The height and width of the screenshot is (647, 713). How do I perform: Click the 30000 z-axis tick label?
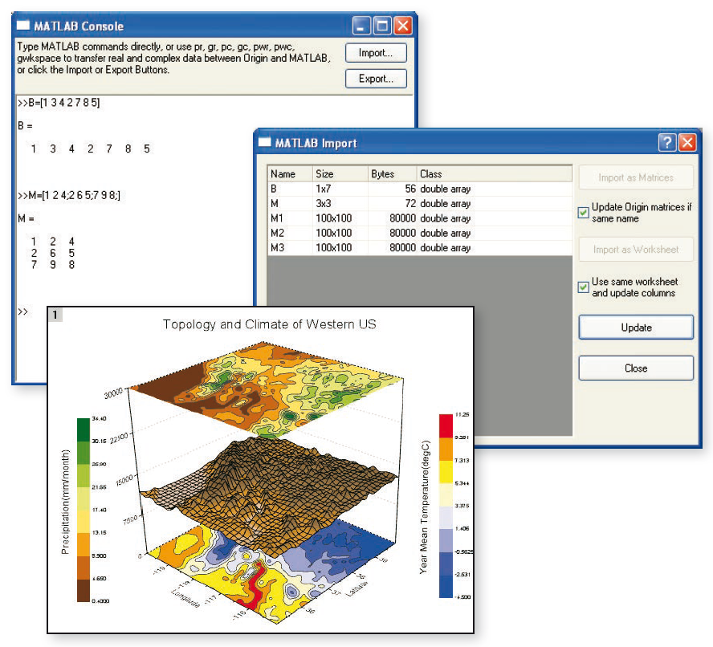(113, 393)
